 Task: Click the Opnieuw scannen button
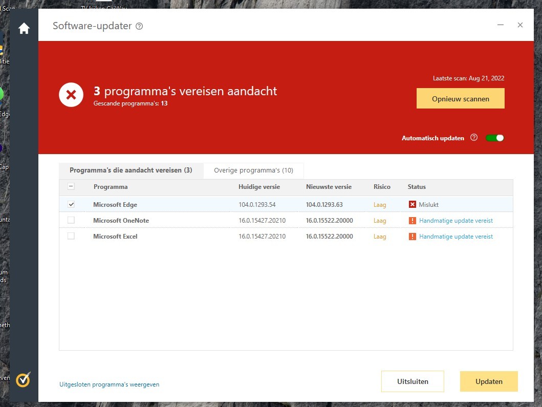(x=461, y=99)
